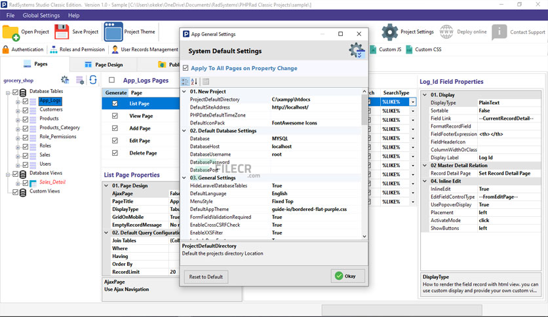Select the Users table in tree

45,164
